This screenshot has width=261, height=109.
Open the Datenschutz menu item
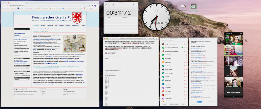[x=76, y=25]
